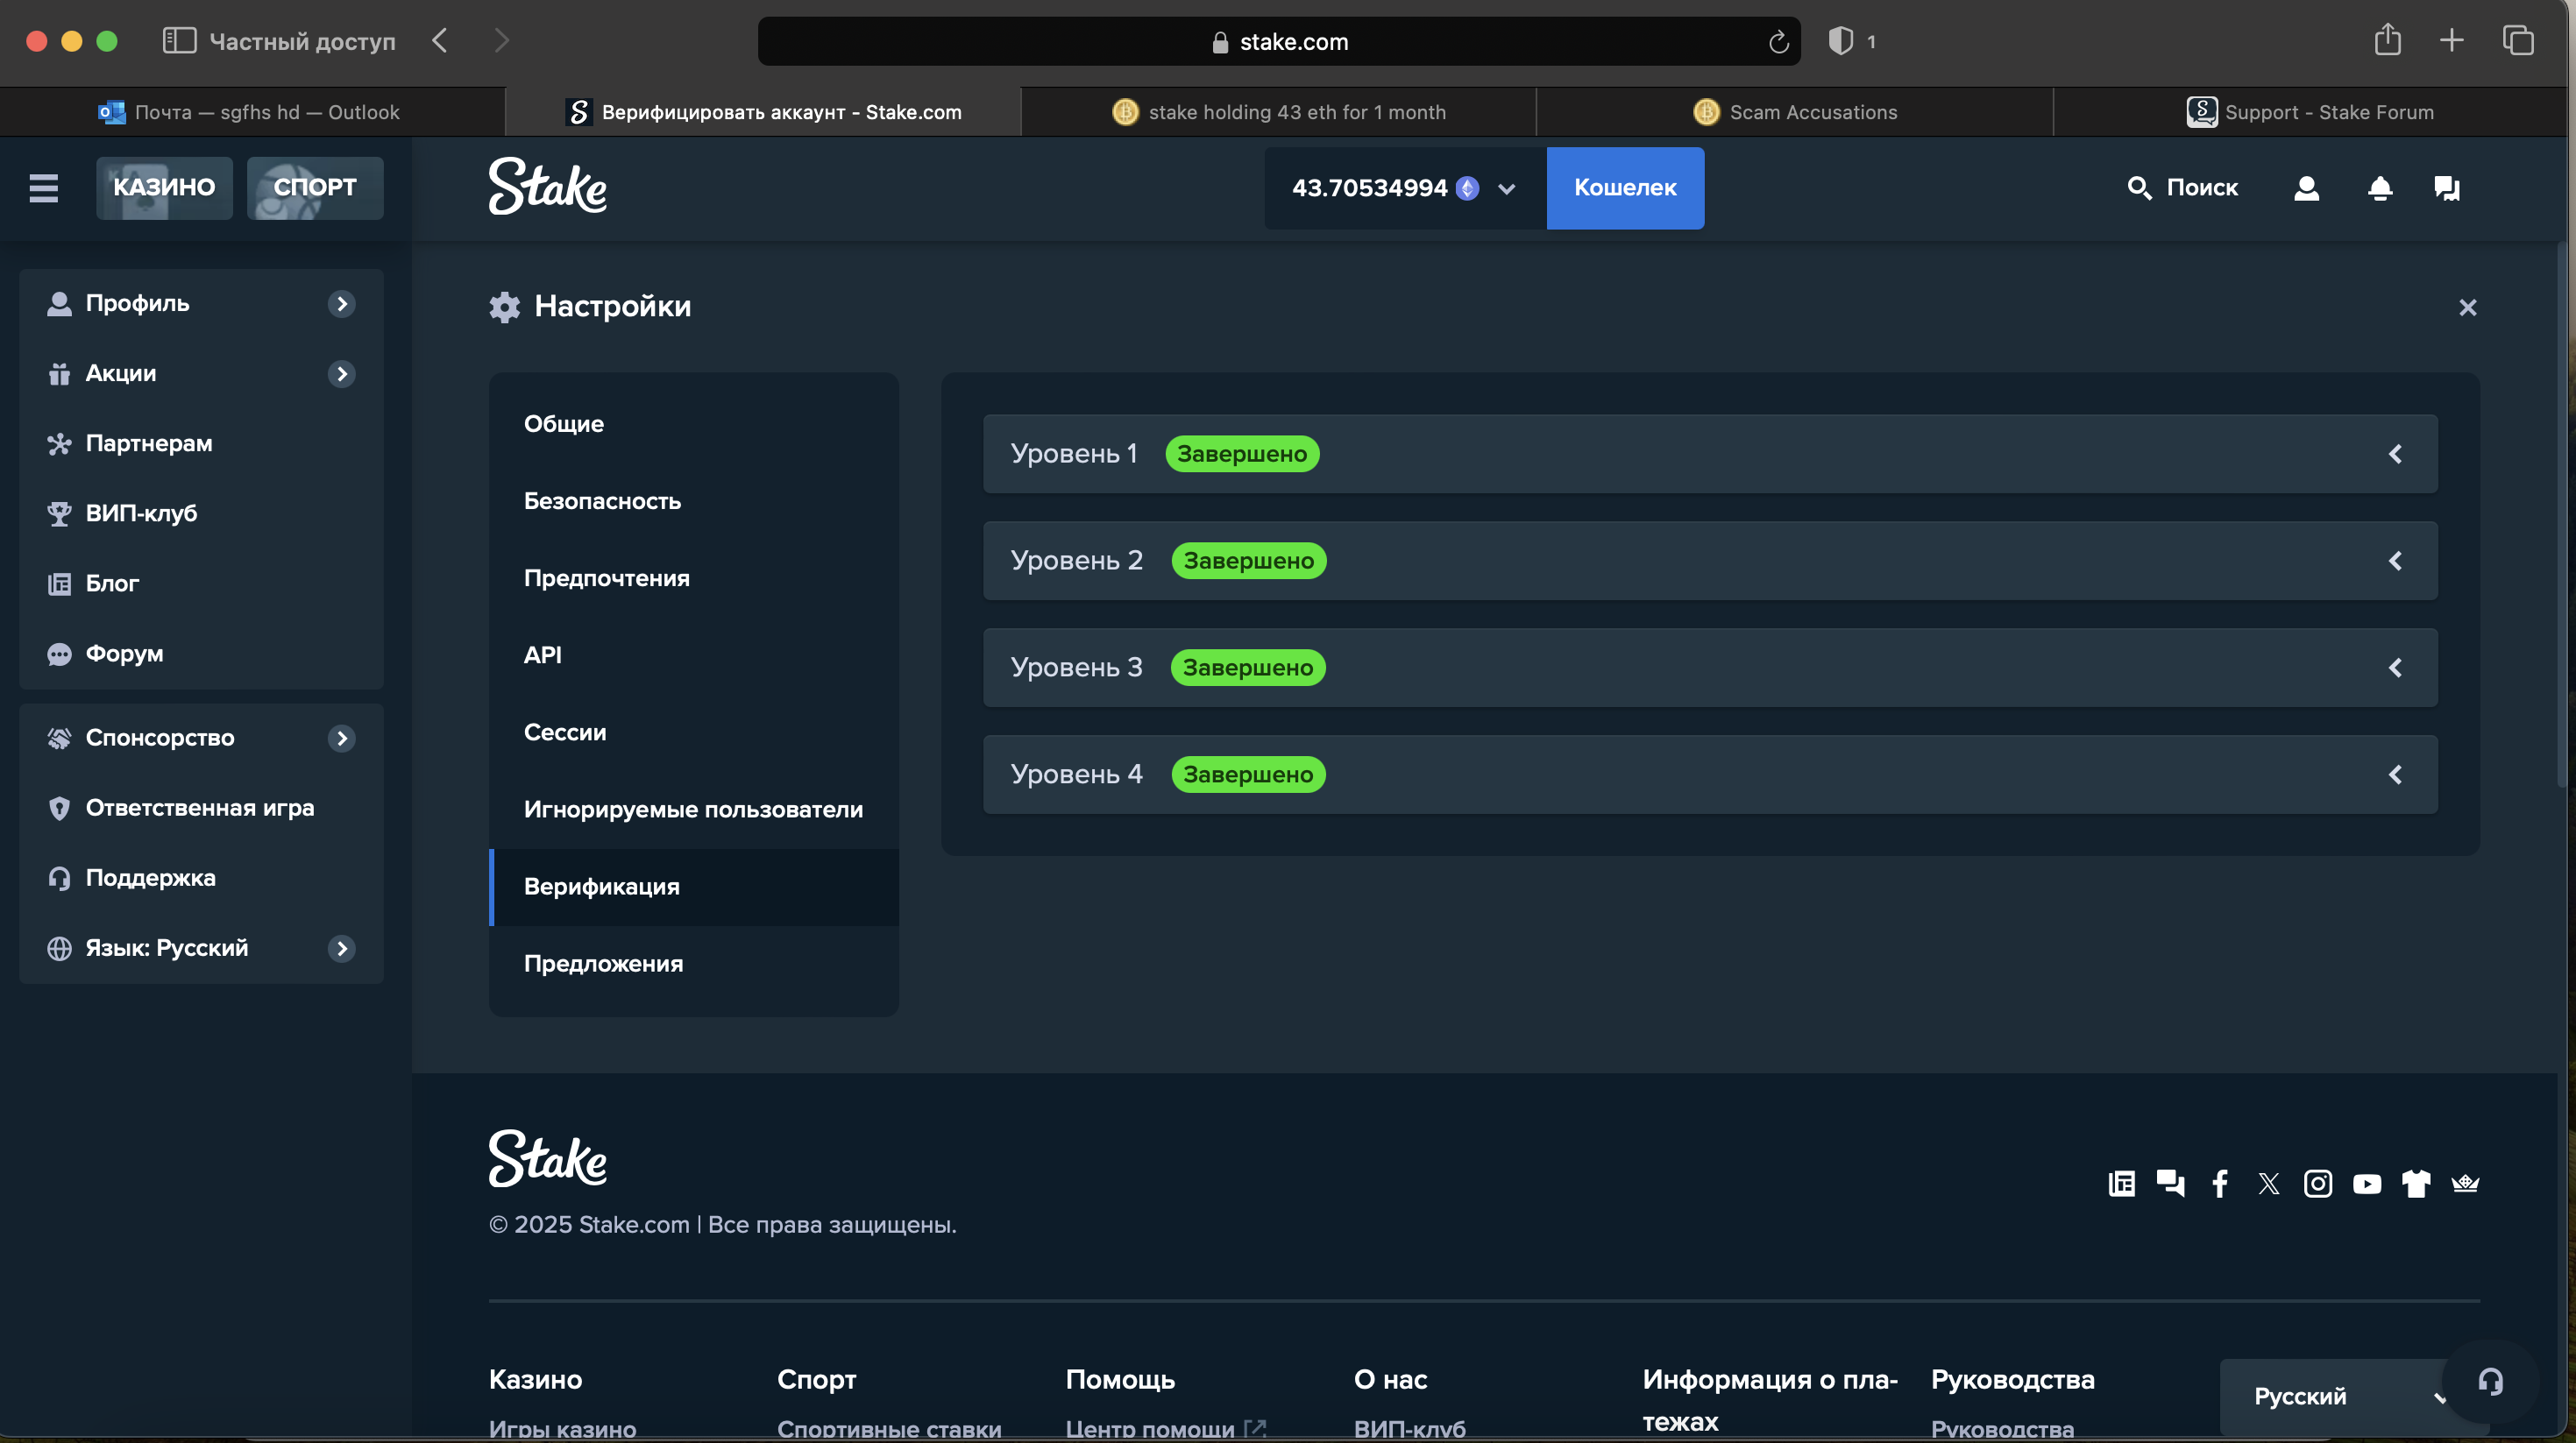Screen dimensions: 2576x1443
Task: Open the chat bubbles icon in header
Action: 2447,187
